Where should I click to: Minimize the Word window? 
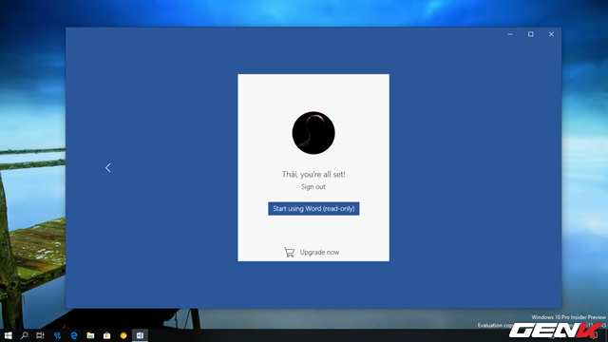click(x=510, y=34)
